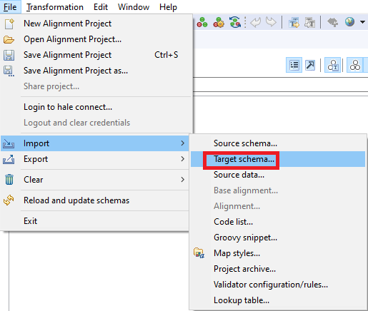The height and width of the screenshot is (311, 368).
Task: Select Open Alignment Project...
Action: pos(72,39)
